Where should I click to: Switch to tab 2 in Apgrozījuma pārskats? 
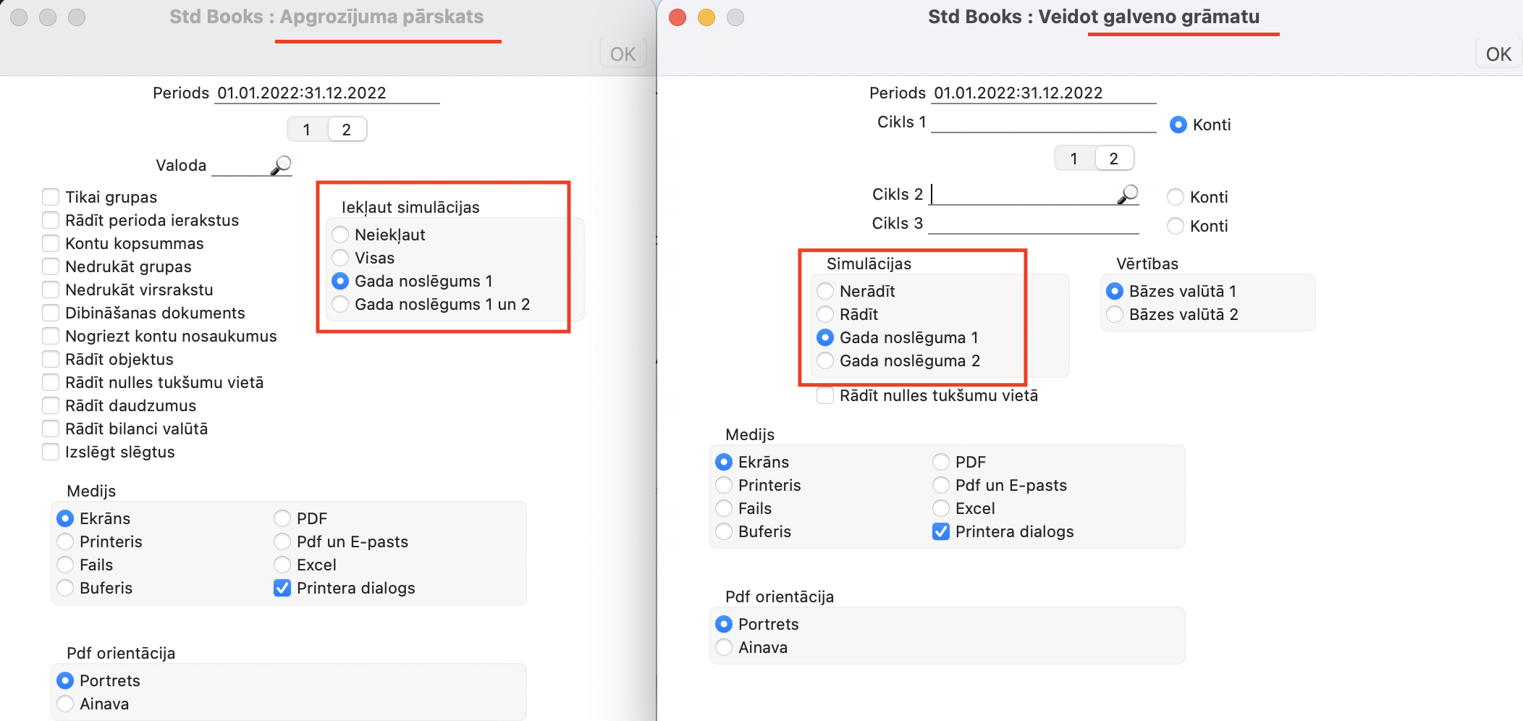347,130
